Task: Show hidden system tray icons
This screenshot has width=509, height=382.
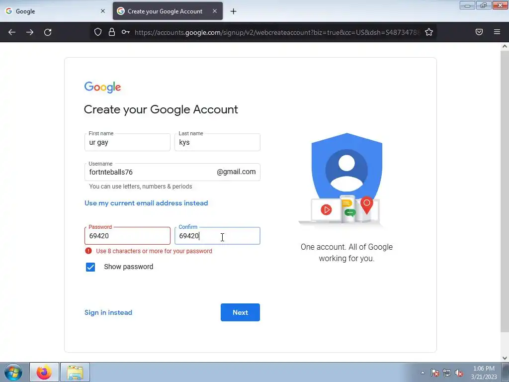Action: 423,373
